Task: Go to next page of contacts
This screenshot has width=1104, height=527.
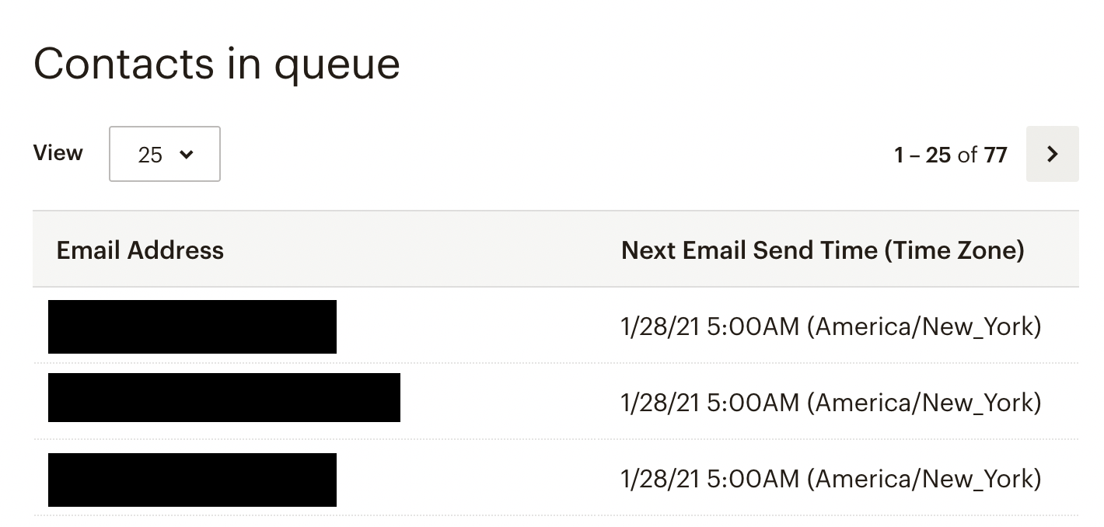Action: click(1052, 154)
